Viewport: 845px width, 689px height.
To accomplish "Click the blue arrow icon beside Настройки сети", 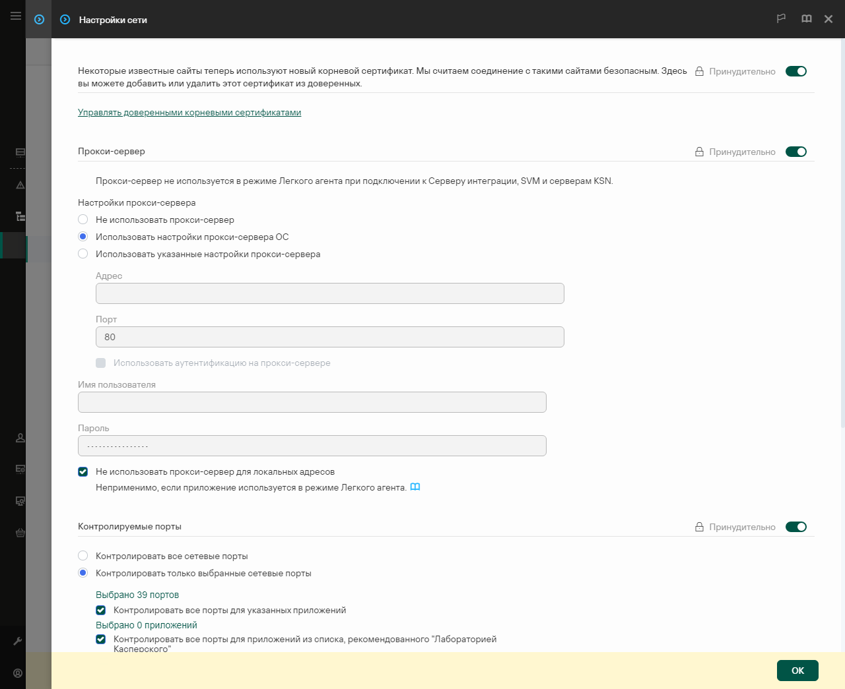I will 65,20.
